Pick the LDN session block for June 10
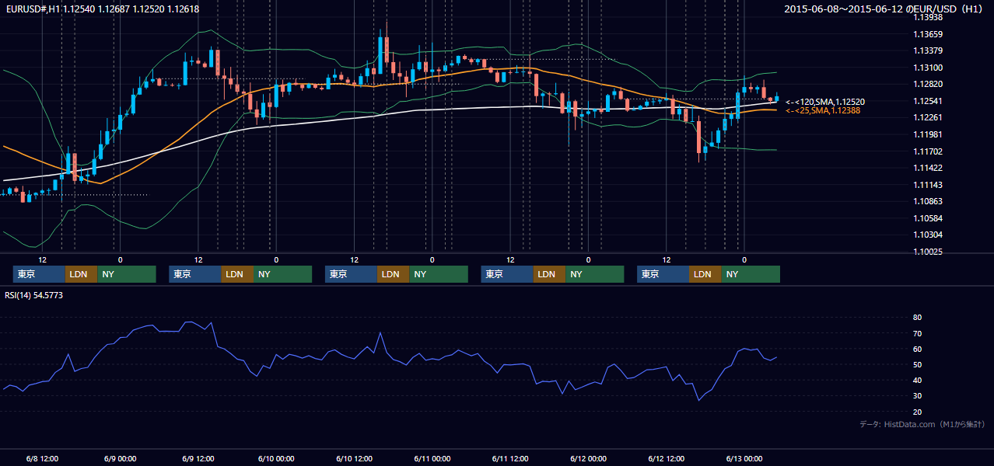994x466 pixels. pos(393,274)
